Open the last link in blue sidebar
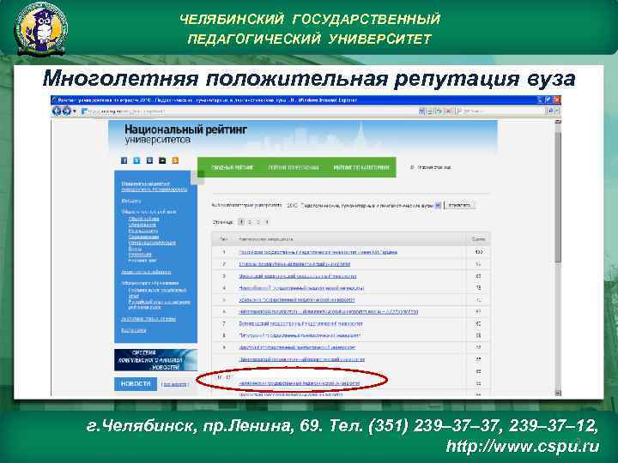The image size is (618, 463). (x=134, y=331)
